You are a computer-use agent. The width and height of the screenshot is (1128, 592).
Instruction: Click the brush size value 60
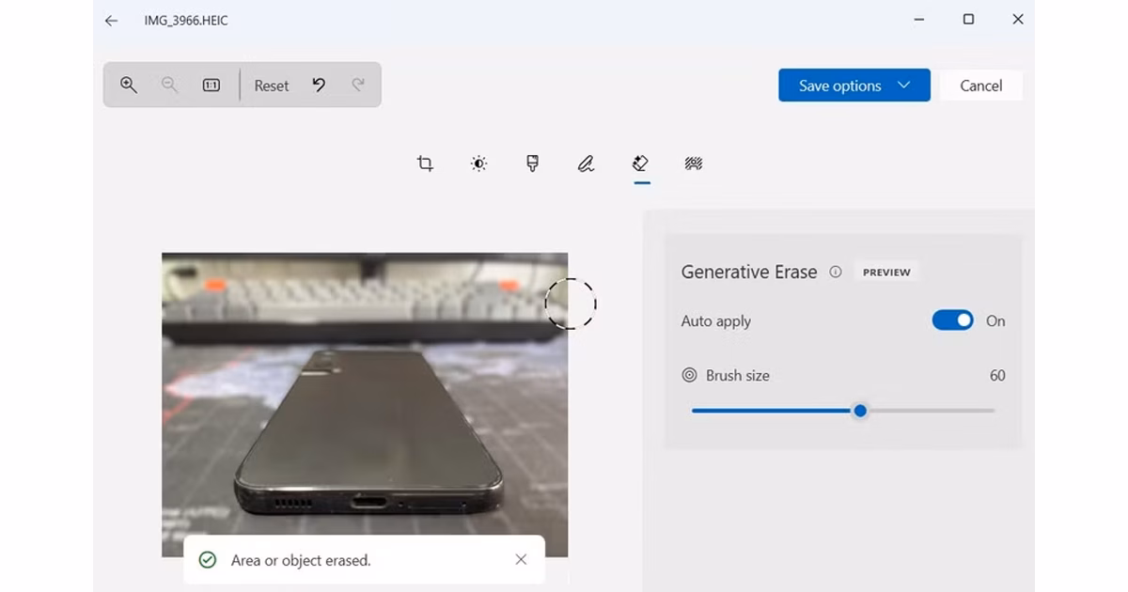[x=997, y=375]
